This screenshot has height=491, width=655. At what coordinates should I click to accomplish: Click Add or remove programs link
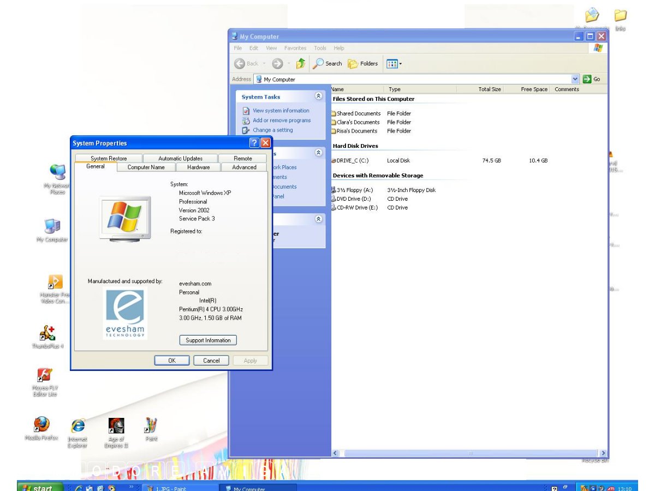281,121
